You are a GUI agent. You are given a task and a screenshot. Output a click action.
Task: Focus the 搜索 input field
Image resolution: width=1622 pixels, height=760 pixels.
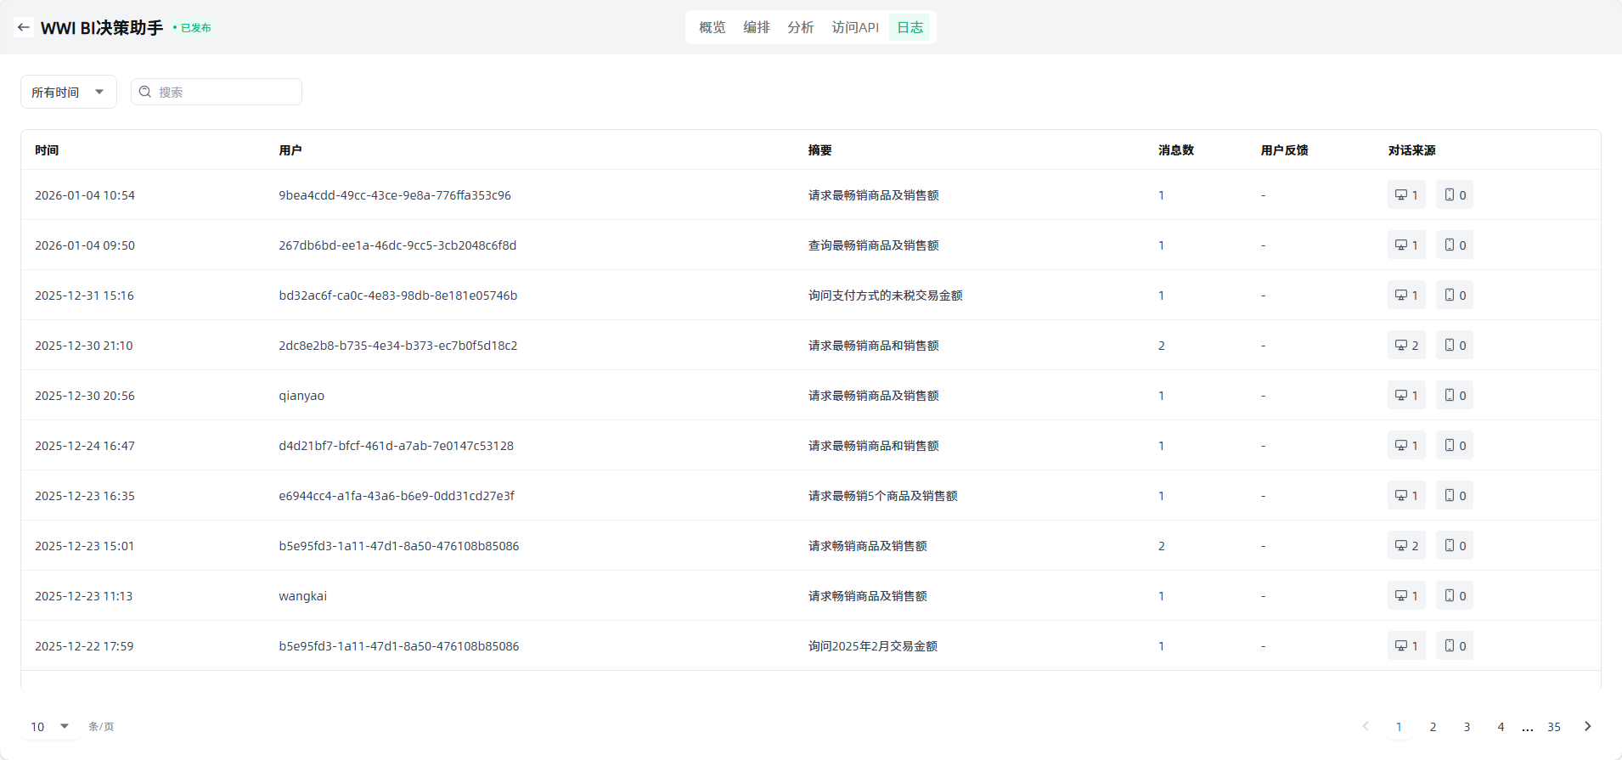point(225,92)
